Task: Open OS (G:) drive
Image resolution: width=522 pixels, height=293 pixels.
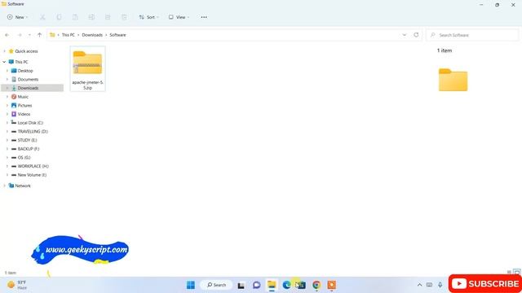Action: coord(24,157)
